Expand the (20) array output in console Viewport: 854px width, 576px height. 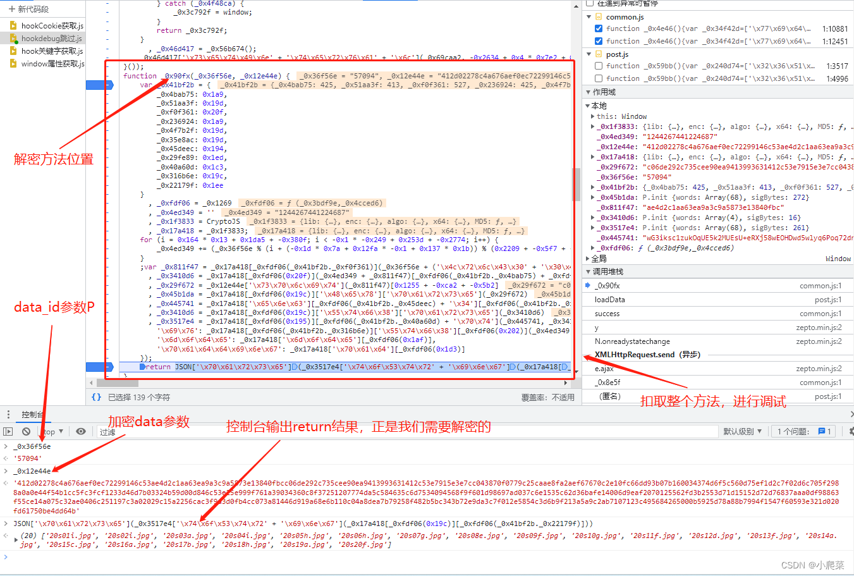point(16,539)
